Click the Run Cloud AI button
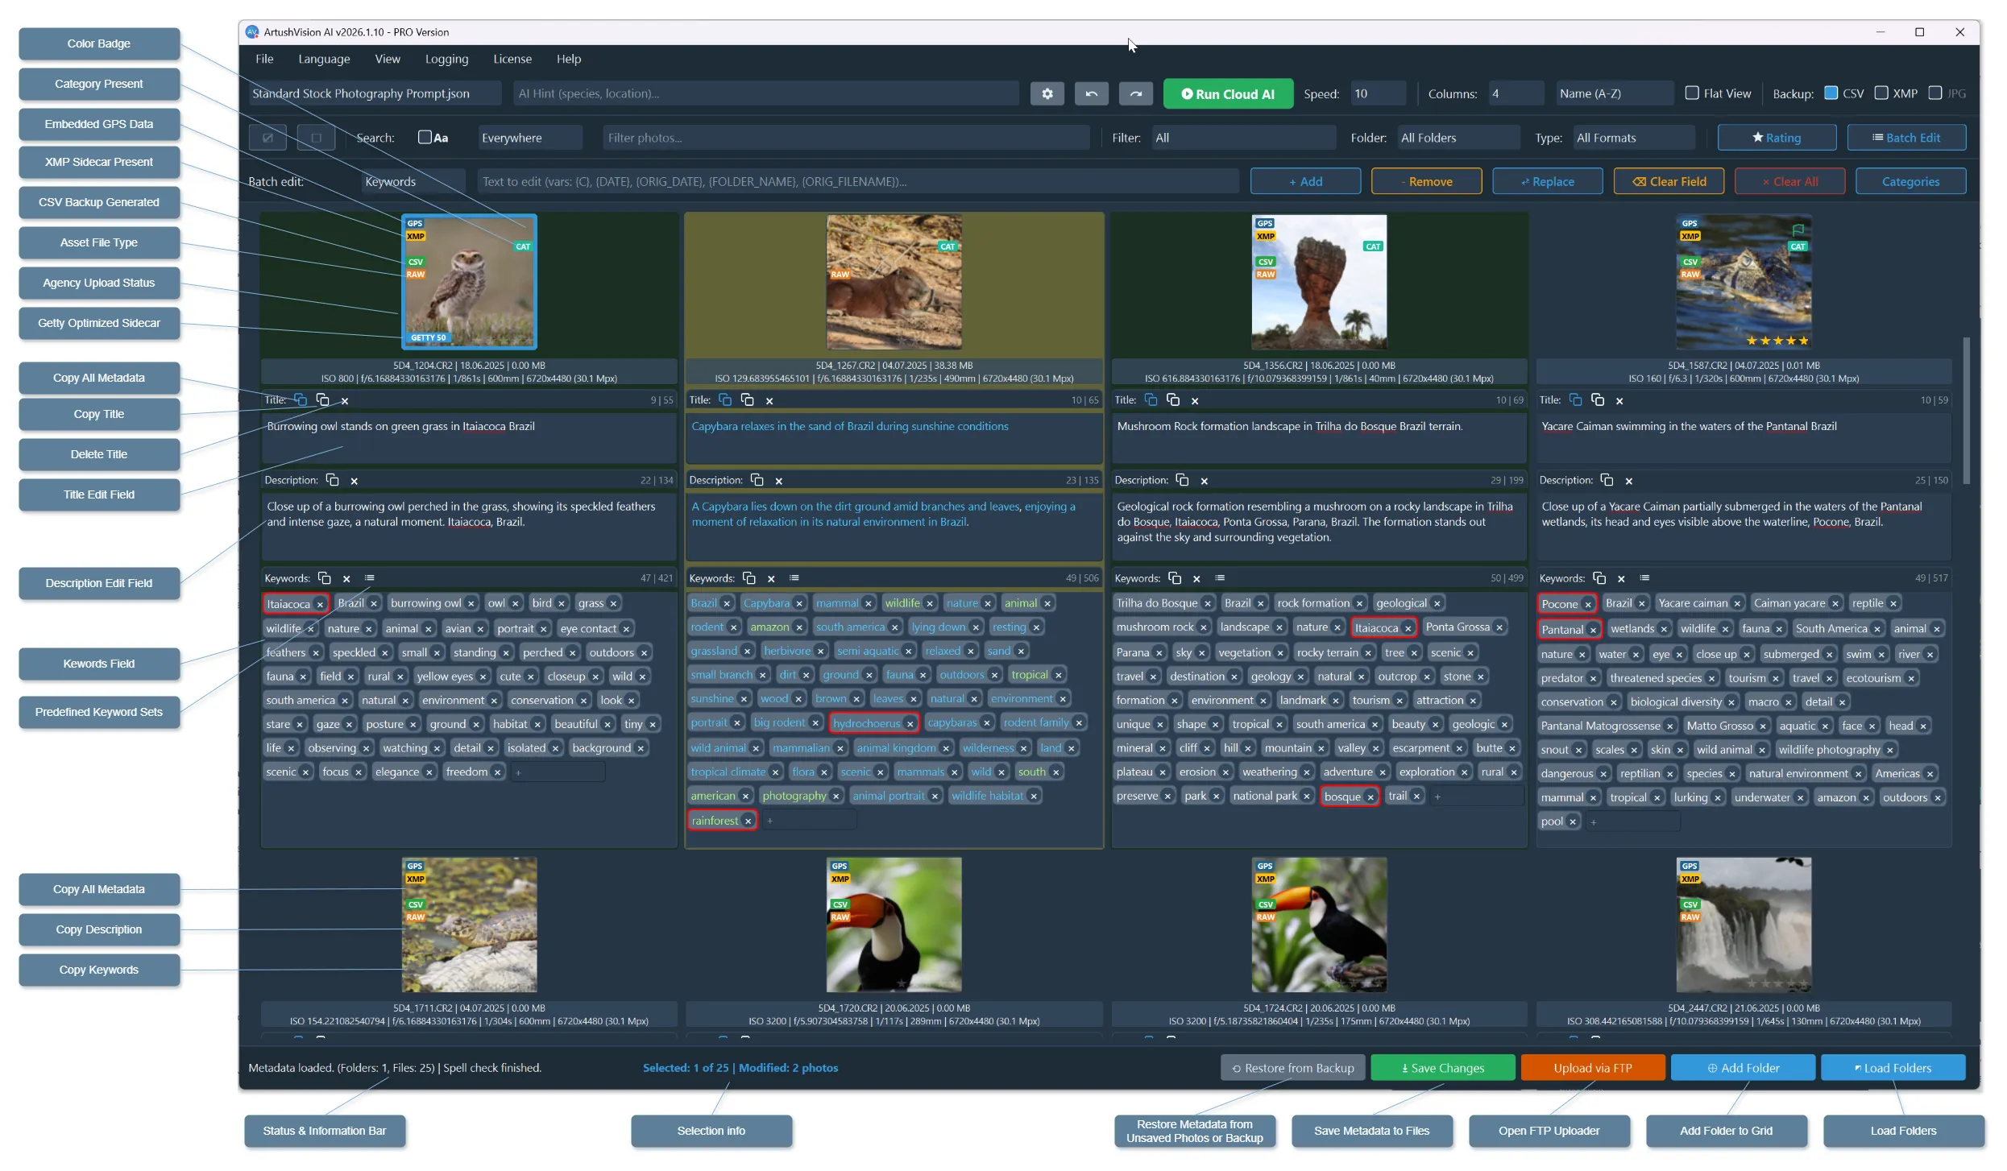This screenshot has height=1171, width=2007. pos(1228,93)
